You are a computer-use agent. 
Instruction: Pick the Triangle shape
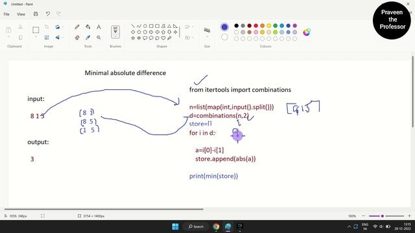pos(169,26)
